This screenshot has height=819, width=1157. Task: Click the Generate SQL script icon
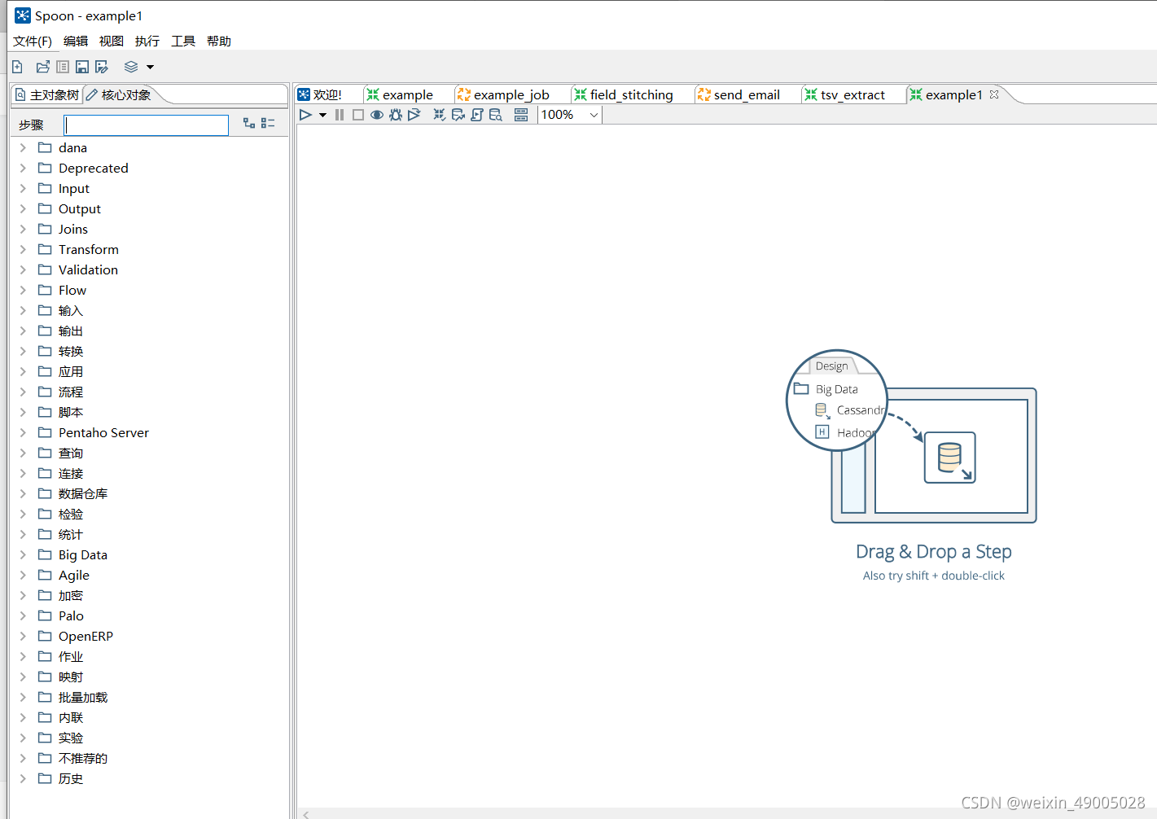point(477,115)
